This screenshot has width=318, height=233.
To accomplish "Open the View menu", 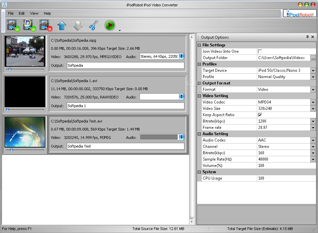I will click(34, 13).
